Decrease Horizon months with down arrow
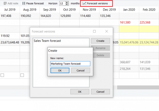This screenshot has height=111, width=159. tap(67, 5)
